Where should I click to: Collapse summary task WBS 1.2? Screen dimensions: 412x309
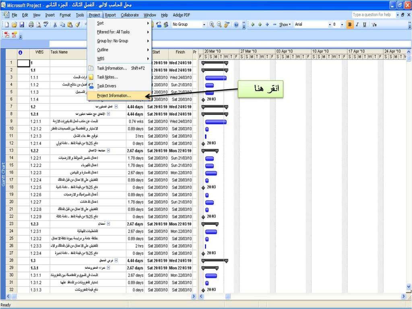coord(116,107)
